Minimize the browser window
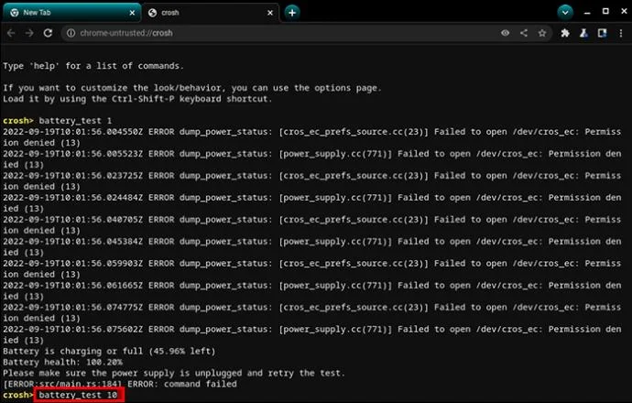This screenshot has height=403, width=632. point(587,12)
